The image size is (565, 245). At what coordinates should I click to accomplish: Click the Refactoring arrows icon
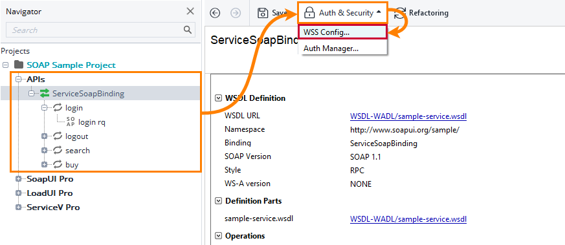click(x=399, y=14)
